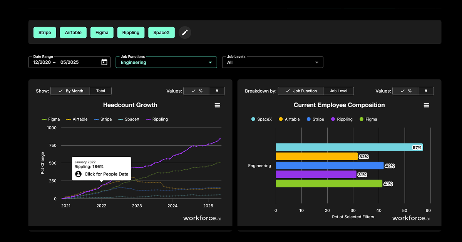Open the calendar icon in Date Range
The image size is (462, 242).
click(x=103, y=62)
